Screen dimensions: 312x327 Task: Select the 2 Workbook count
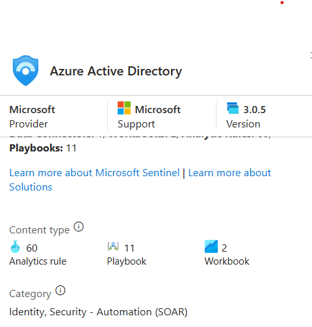pyautogui.click(x=224, y=248)
